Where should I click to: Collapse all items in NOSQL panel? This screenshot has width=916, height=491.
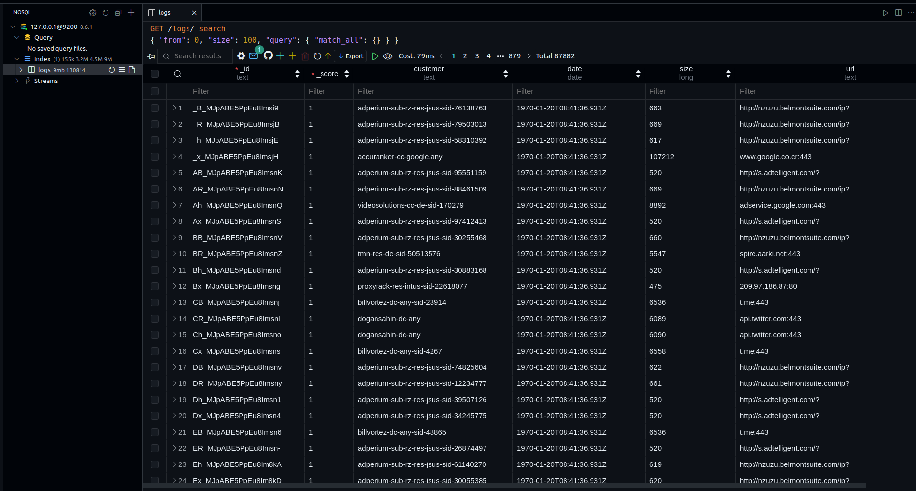pos(118,13)
